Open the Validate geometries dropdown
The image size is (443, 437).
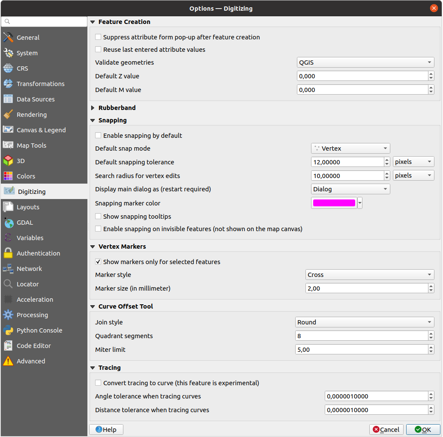[x=365, y=62]
